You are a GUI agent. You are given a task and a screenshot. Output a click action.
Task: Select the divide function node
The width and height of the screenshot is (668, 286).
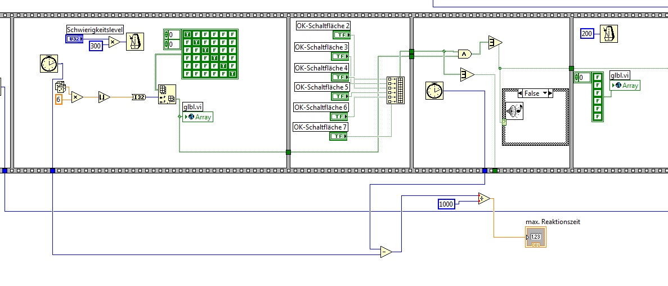pyautogui.click(x=484, y=198)
